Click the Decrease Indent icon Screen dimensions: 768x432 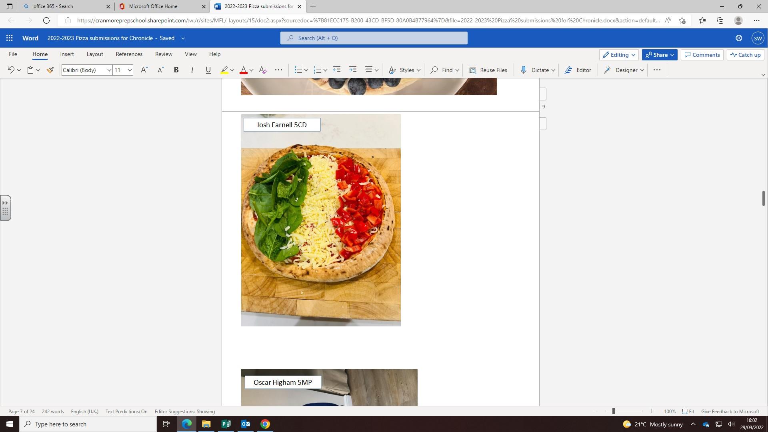[337, 70]
